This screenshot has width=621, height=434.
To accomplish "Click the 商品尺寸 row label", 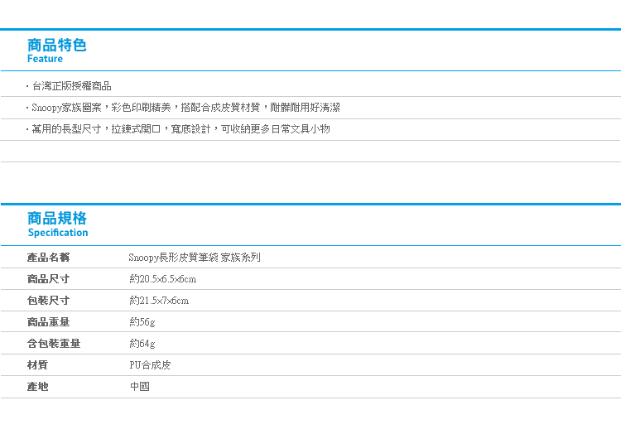I will [x=48, y=279].
